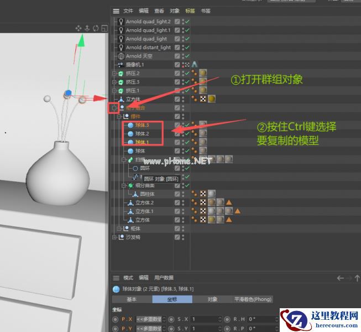The width and height of the screenshot is (361, 332).
Task: Expand the 挤压.1 object tree
Action: (x=114, y=91)
